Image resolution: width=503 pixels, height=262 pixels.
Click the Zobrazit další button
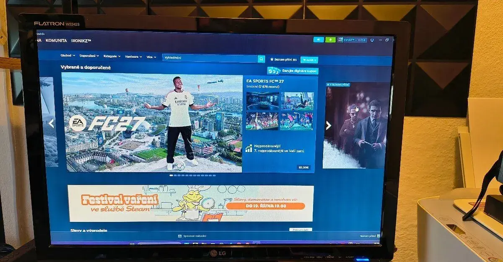point(301,230)
